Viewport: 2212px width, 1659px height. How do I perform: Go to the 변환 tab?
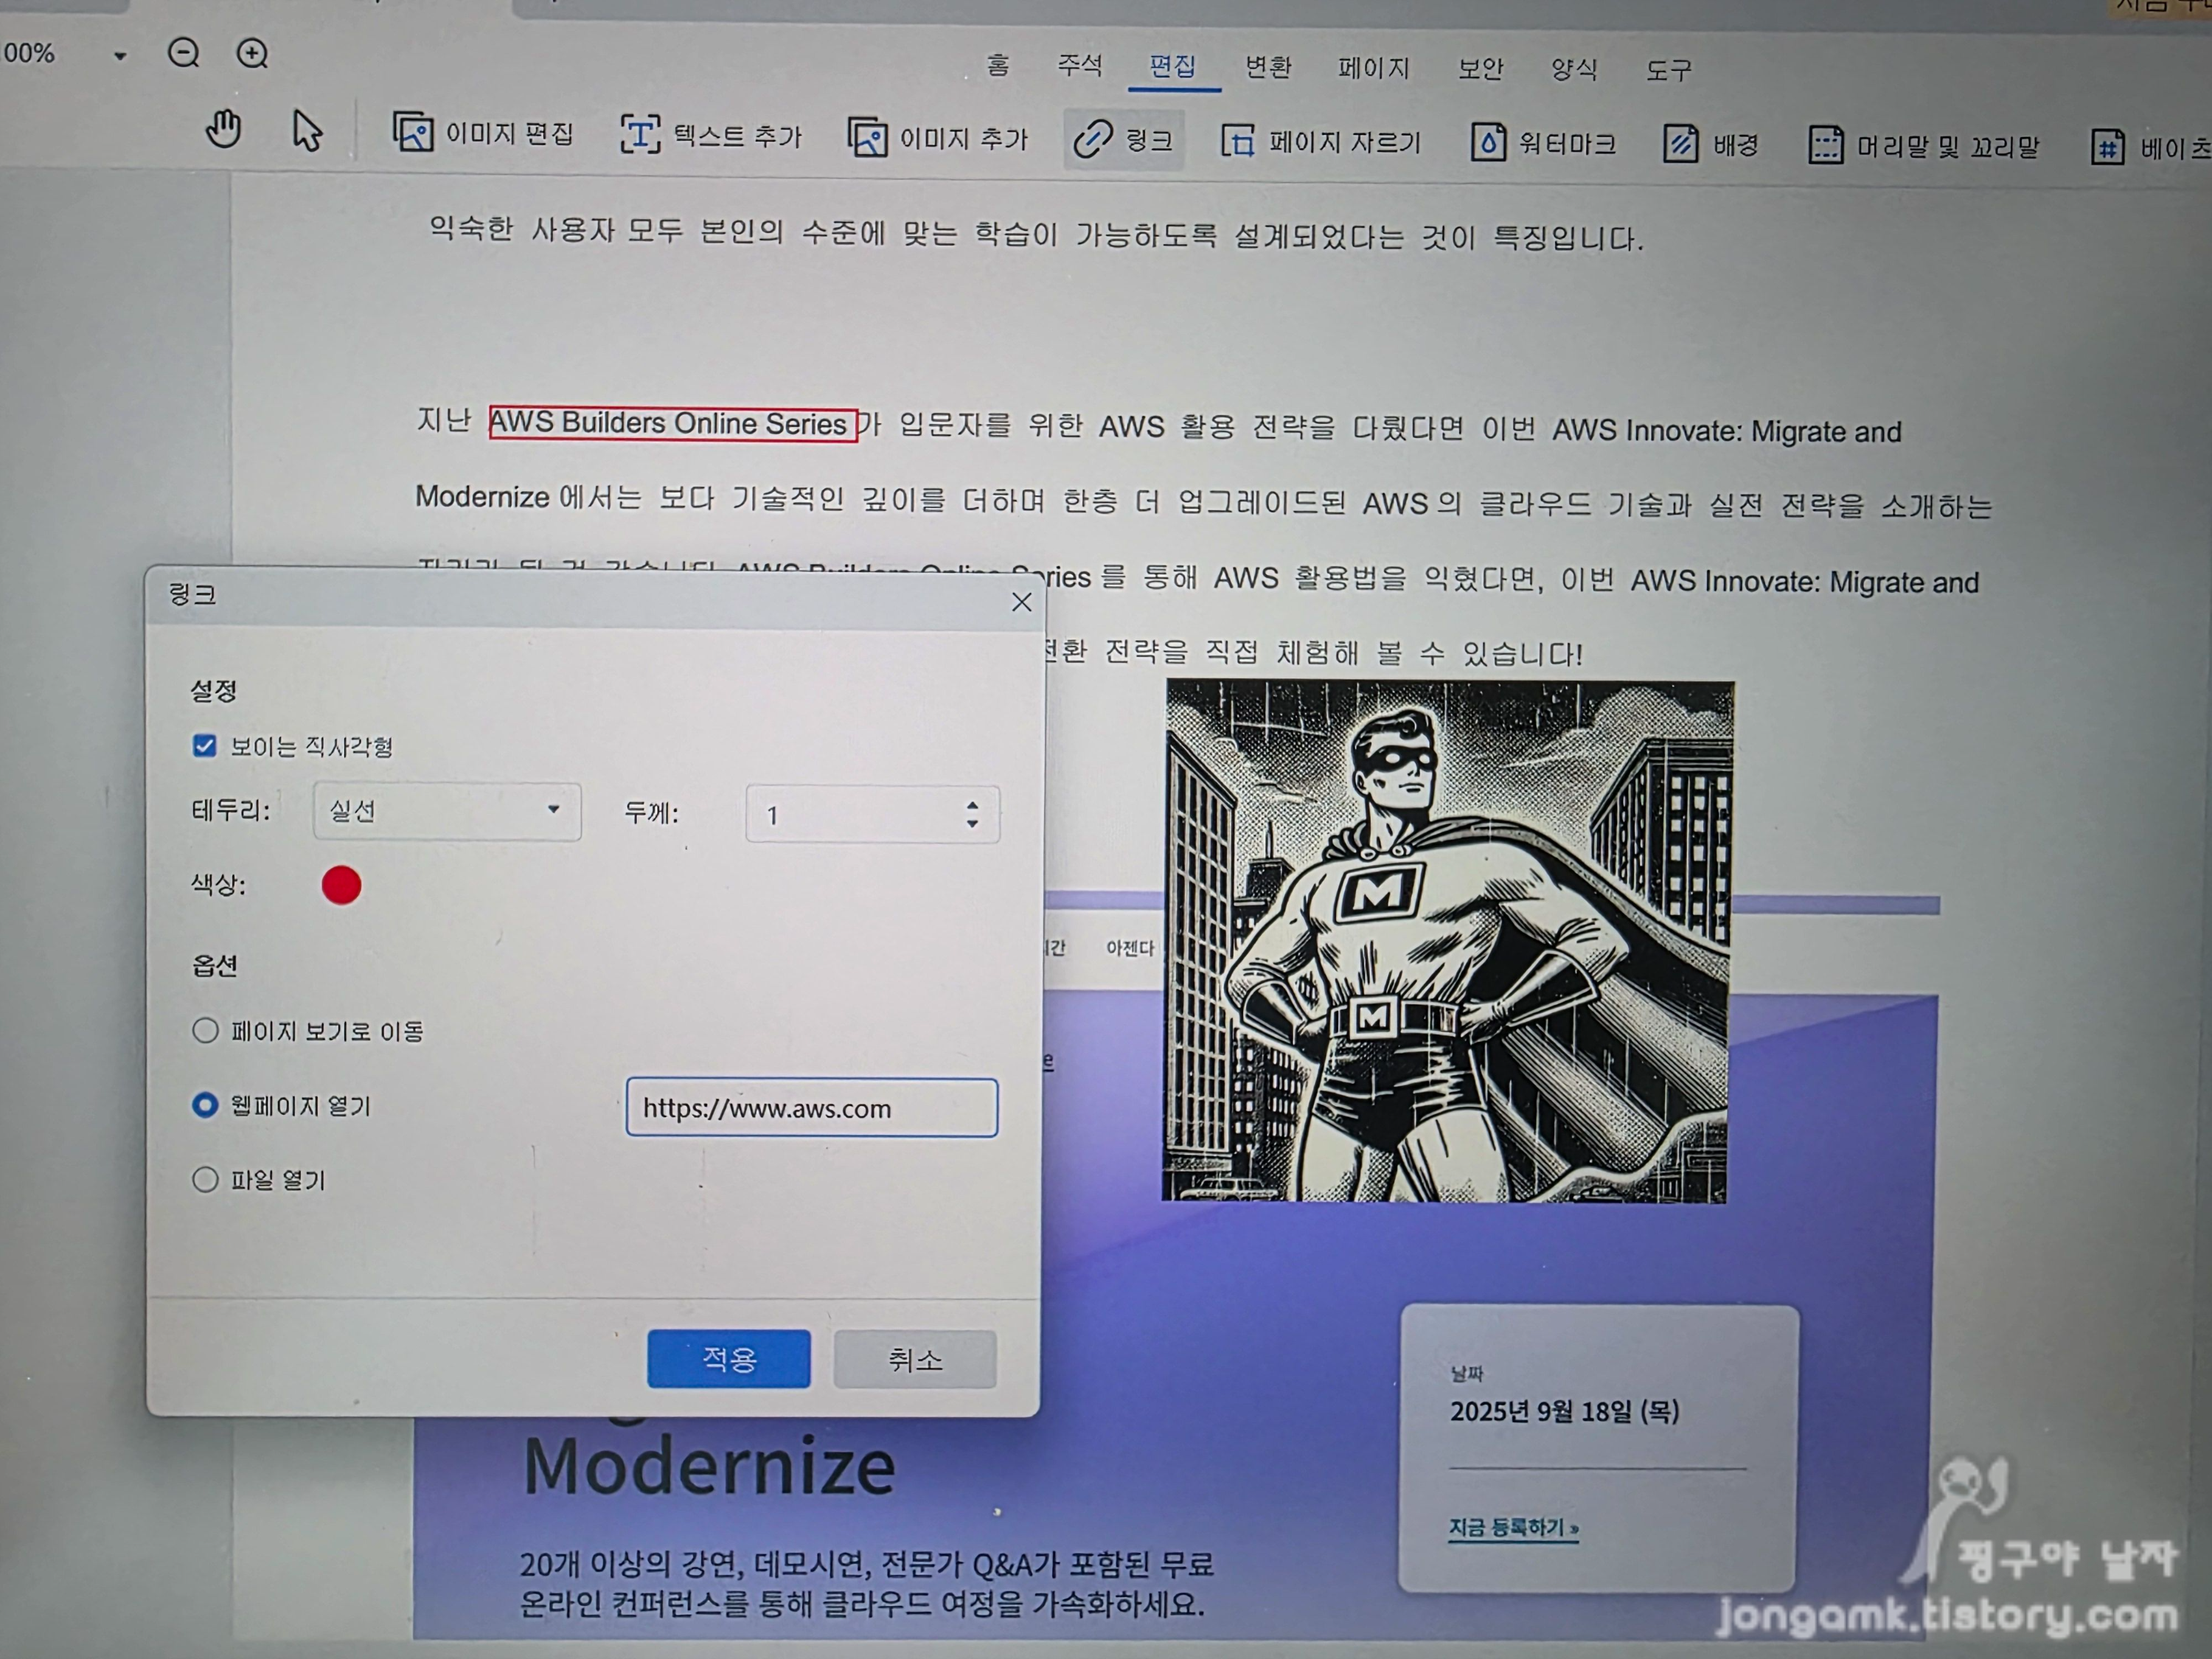click(x=1268, y=67)
